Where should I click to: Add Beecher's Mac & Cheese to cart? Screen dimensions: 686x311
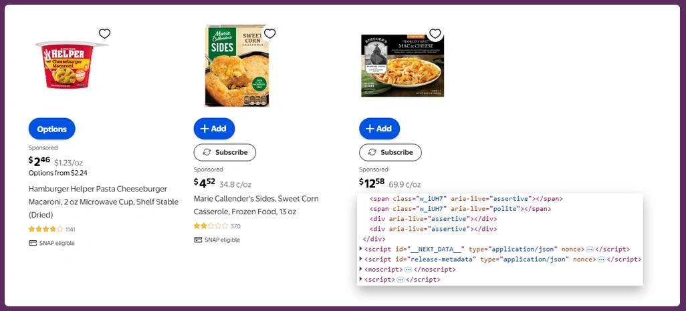coord(379,129)
